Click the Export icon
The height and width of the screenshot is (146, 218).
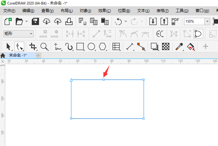164,21
